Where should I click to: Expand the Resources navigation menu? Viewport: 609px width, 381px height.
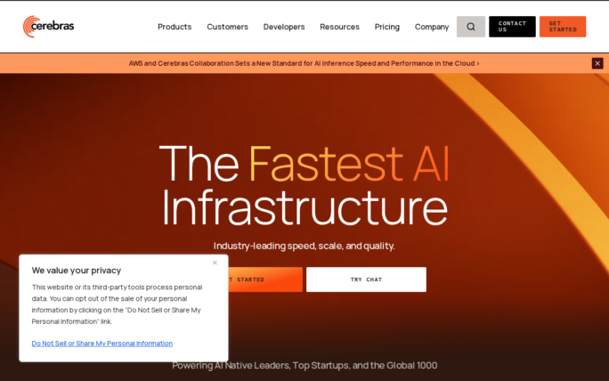[x=339, y=27]
